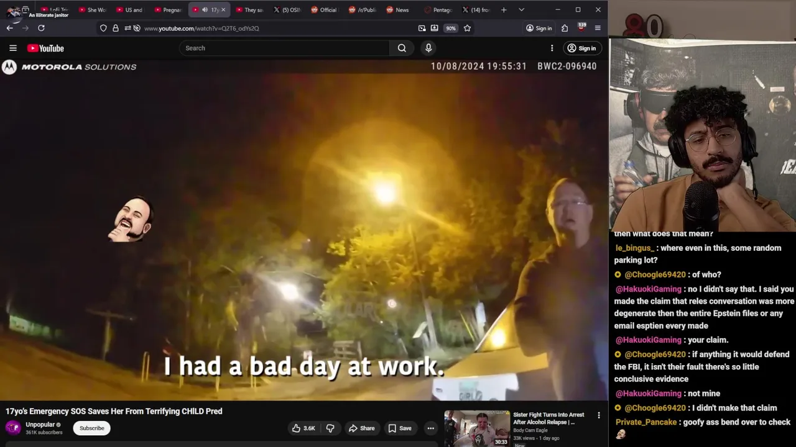Open YouTube settings three-dot menu
Screen dimensions: 796x447
(x=552, y=48)
